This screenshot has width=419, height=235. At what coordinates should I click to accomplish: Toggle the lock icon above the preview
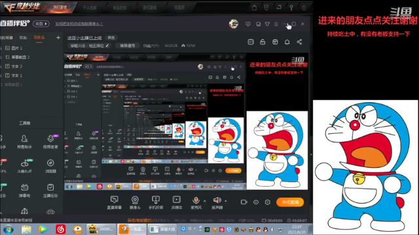pos(263,42)
